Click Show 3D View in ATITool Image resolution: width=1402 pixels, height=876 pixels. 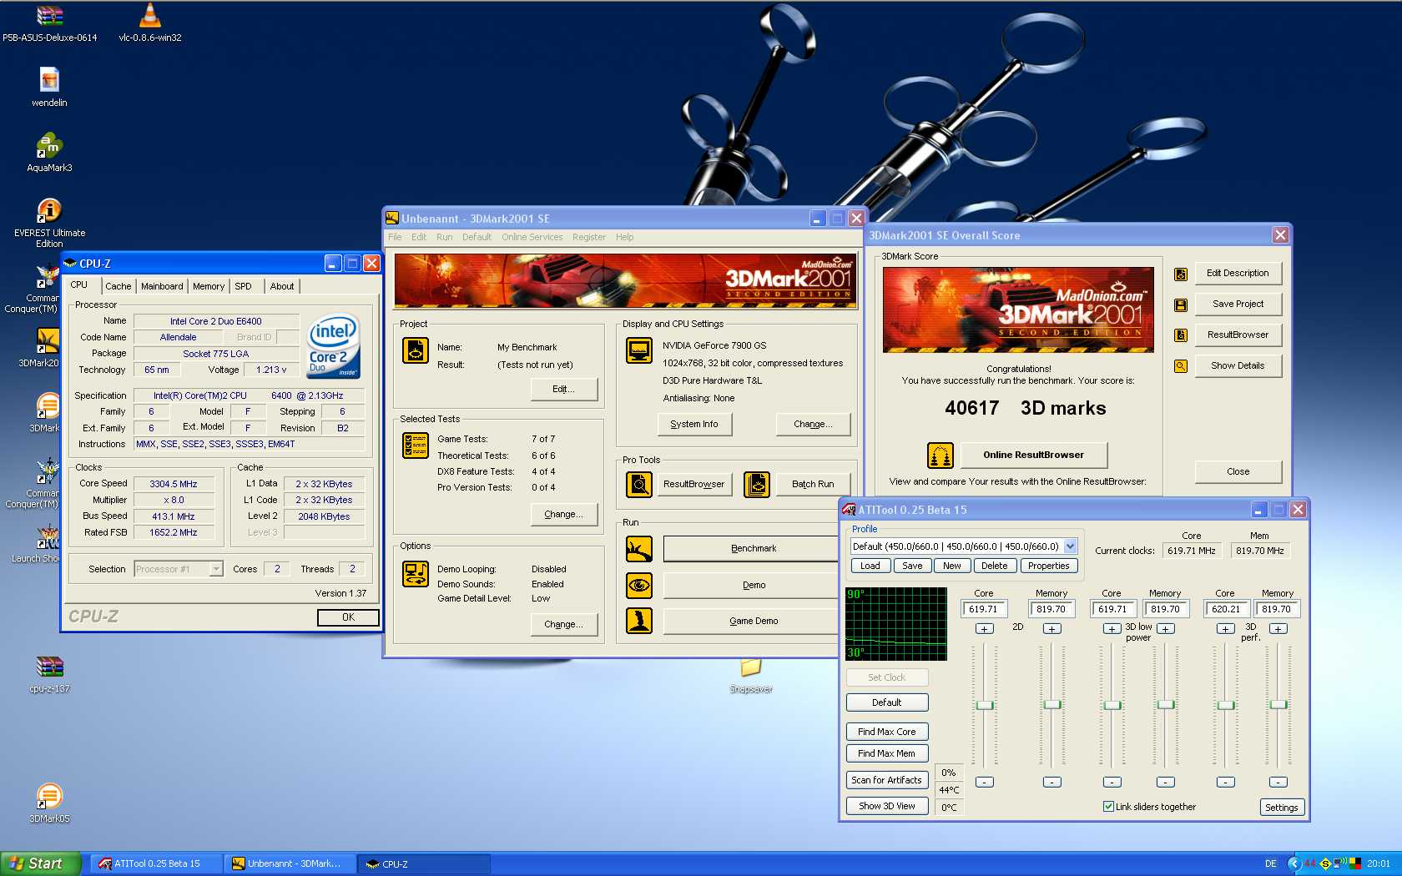(886, 806)
